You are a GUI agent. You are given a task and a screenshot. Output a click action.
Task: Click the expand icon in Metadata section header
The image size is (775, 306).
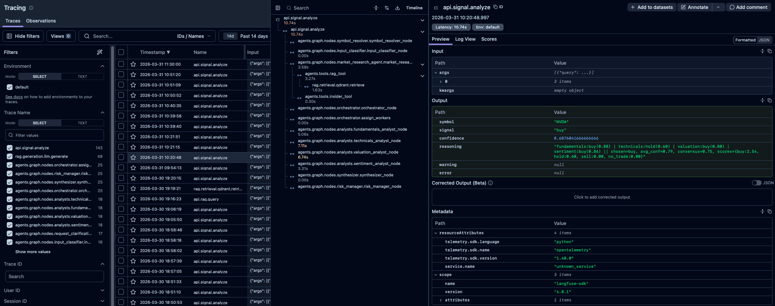[762, 211]
